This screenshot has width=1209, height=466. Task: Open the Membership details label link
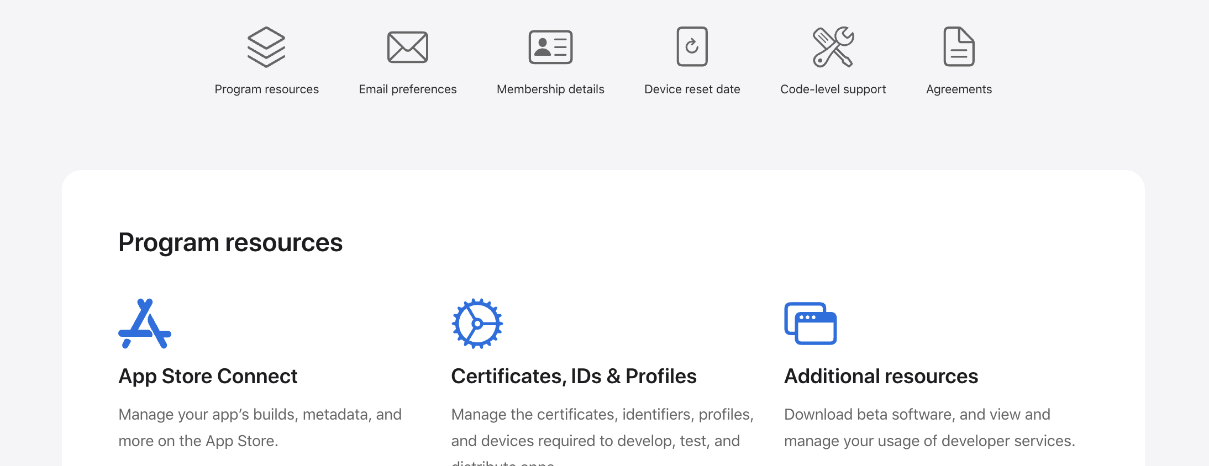point(550,89)
